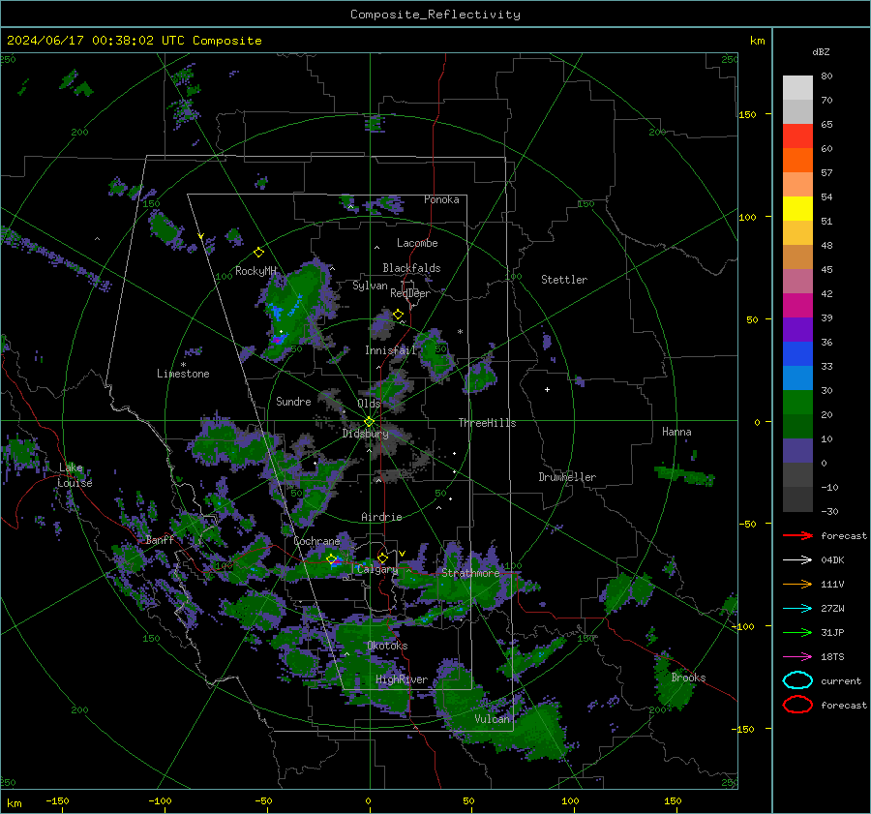This screenshot has height=814, width=871.
Task: Pick the bright yellow 54 dBZ swatch
Action: (x=797, y=208)
